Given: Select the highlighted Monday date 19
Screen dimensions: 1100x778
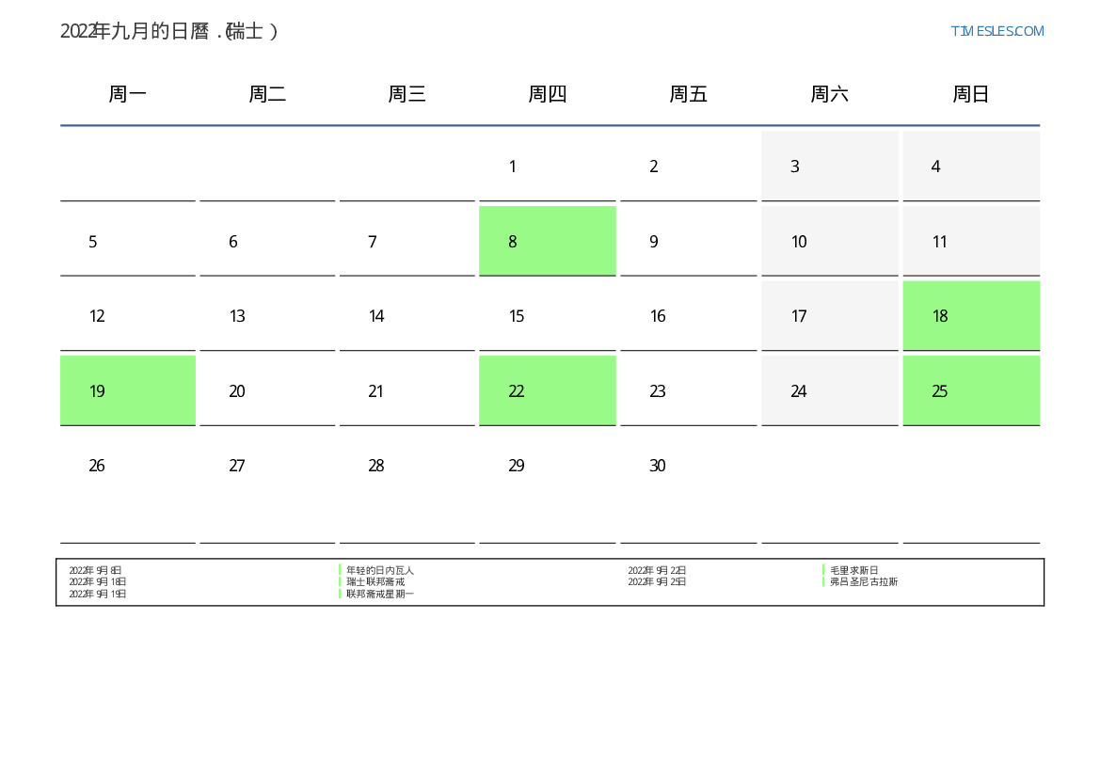Looking at the screenshot, I should click(x=128, y=390).
